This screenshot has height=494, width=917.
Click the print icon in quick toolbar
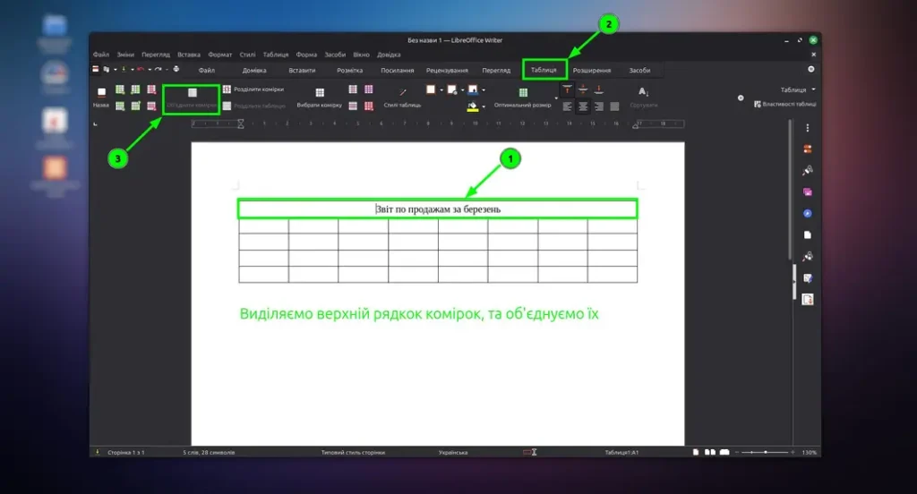pyautogui.click(x=176, y=69)
